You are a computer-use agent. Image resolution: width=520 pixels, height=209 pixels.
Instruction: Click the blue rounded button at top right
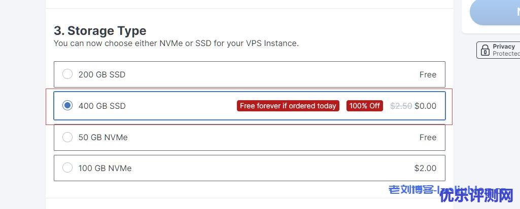(495, 12)
